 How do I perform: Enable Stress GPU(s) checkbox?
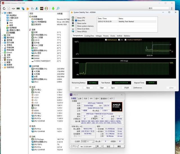pos(76,32)
